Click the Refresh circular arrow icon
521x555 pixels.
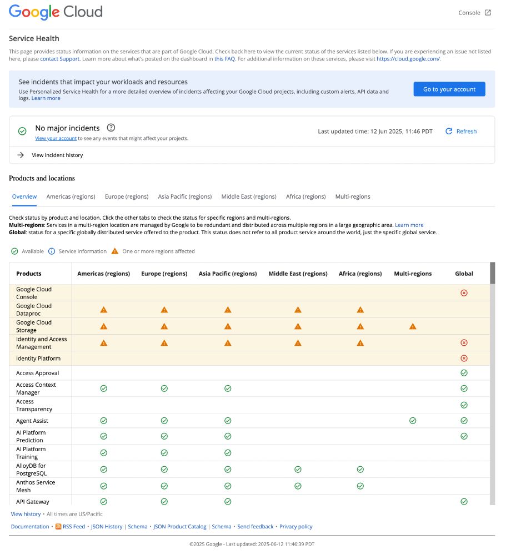(449, 132)
